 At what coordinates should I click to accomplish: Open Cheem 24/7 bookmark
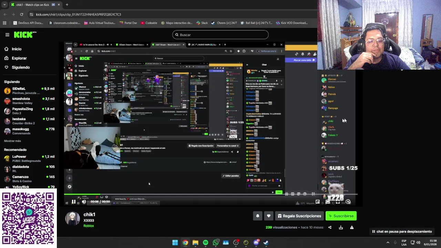click(224, 23)
